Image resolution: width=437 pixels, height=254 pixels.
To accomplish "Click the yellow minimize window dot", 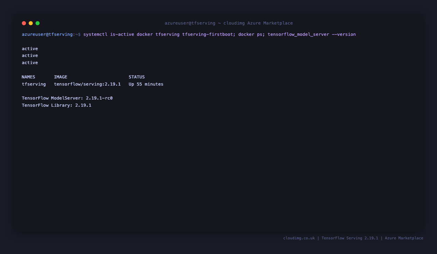I will tap(31, 23).
